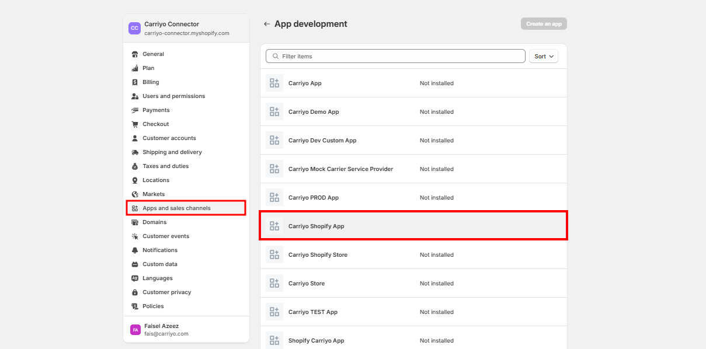706x349 pixels.
Task: Click the Create an app button
Action: [544, 24]
